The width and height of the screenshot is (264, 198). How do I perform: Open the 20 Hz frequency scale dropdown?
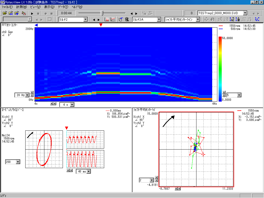click(x=27, y=95)
